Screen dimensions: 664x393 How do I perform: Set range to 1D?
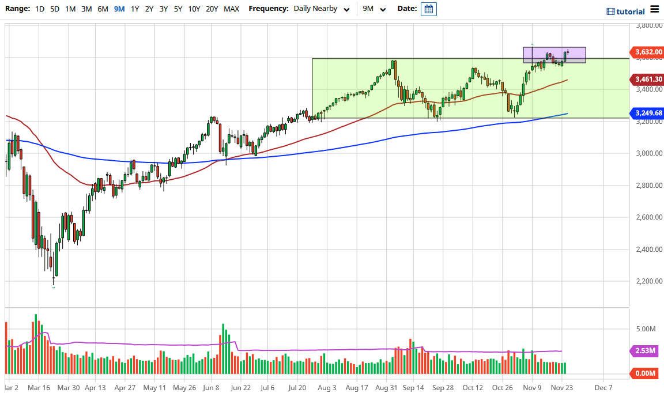40,9
